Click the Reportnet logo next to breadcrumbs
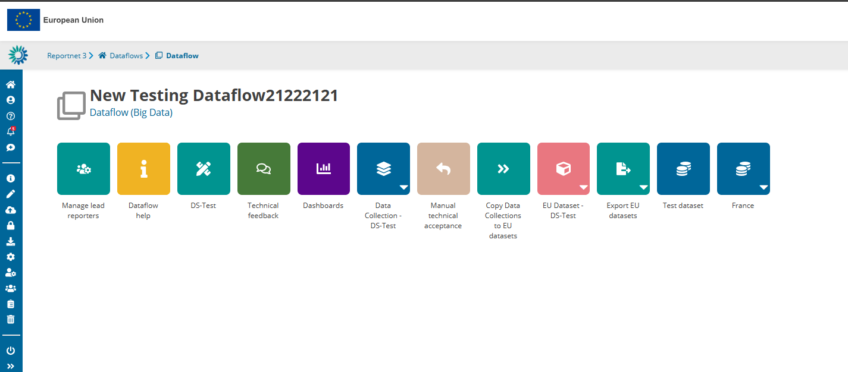The width and height of the screenshot is (848, 372). coord(18,55)
